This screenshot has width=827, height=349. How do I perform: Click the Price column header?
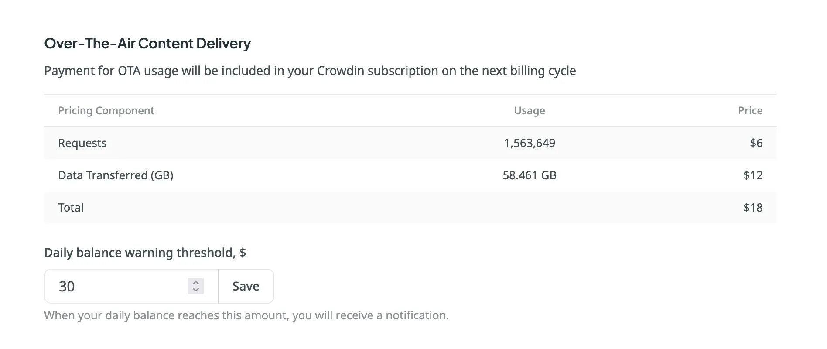pos(750,110)
